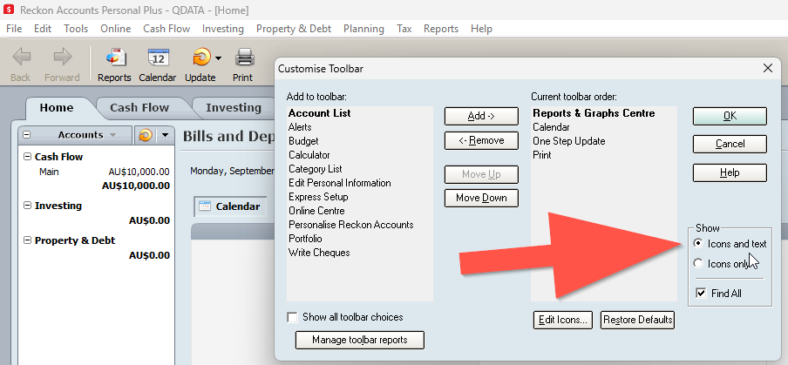788x365 pixels.
Task: Select Personalise Reckon Accounts list entry
Action: point(350,225)
